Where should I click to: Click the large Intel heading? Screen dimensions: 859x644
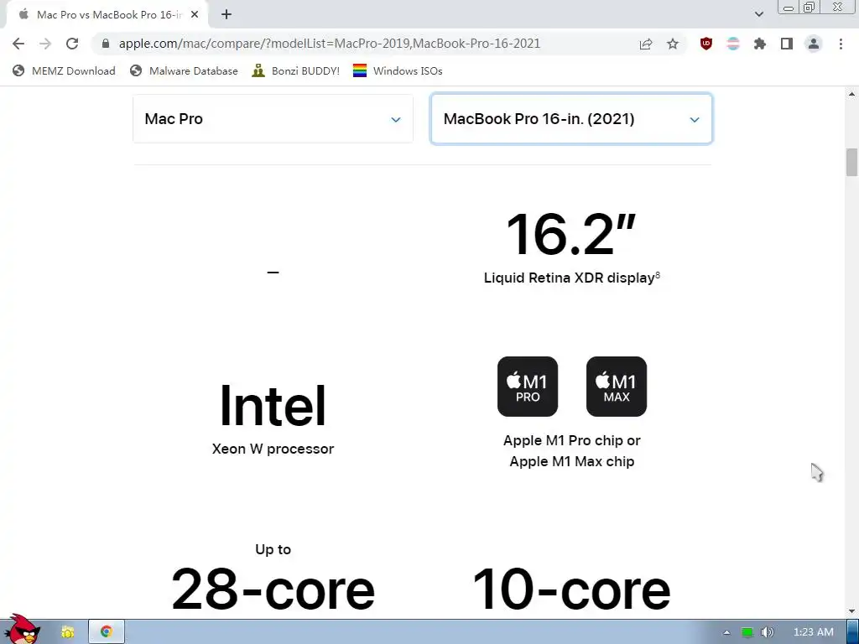coord(273,406)
